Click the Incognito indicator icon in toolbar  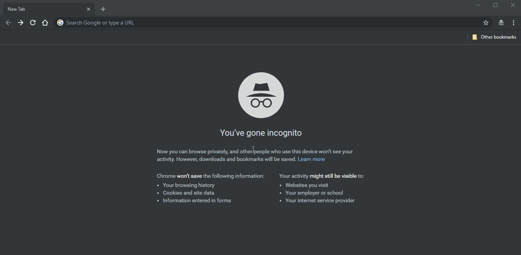click(501, 23)
